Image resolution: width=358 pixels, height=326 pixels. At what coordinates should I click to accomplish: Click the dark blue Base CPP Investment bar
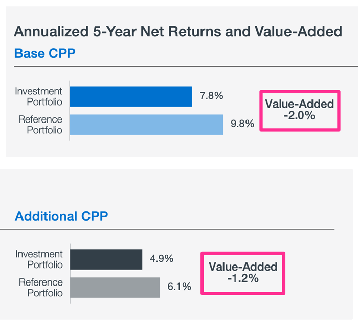(x=130, y=96)
